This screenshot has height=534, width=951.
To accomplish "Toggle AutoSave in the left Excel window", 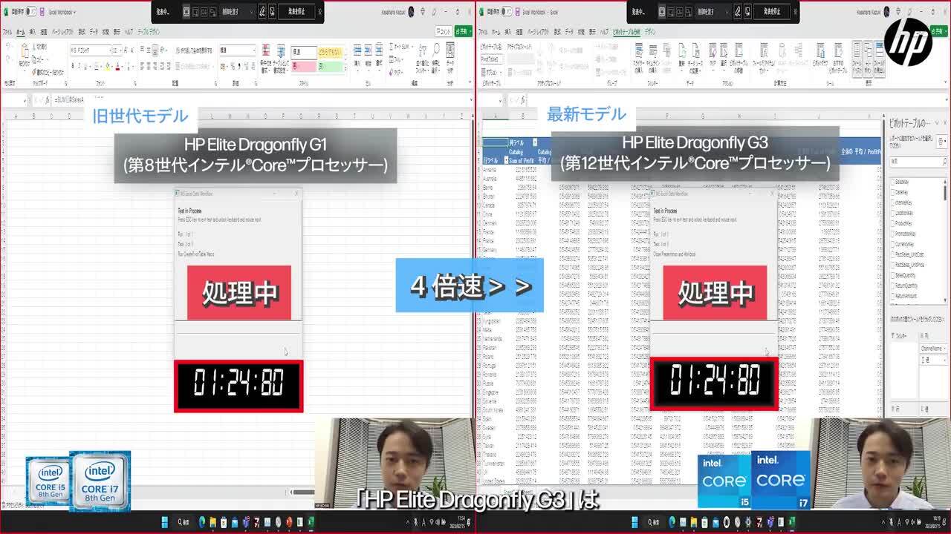I will click(32, 12).
